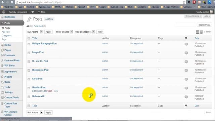Check the Links Post checkbox
215x121 pixels.
29,79
